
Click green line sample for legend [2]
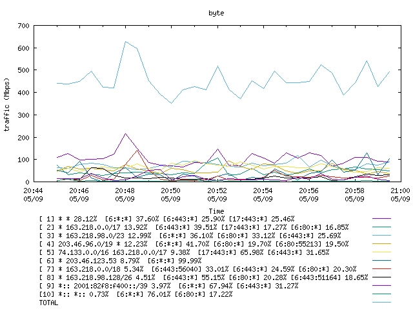[x=381, y=227]
